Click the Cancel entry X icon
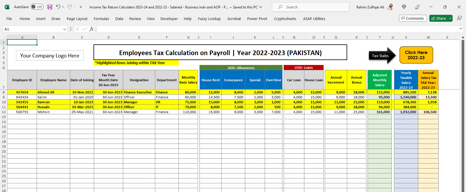466x192 pixels. (x=77, y=29)
